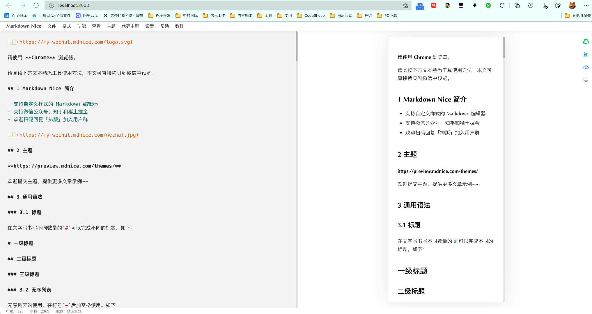Viewport: 592px width, 314px height.
Task: Enable the green checkmark extension badge
Action: 488,5
